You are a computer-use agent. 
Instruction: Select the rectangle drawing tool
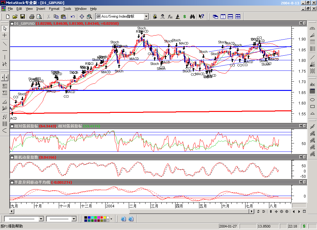(x=312, y=107)
